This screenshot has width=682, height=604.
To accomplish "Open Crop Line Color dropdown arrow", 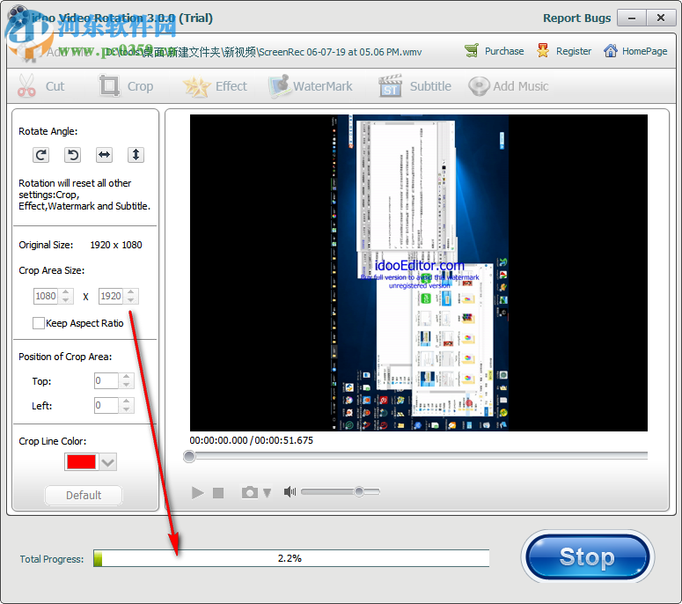I will [x=108, y=461].
